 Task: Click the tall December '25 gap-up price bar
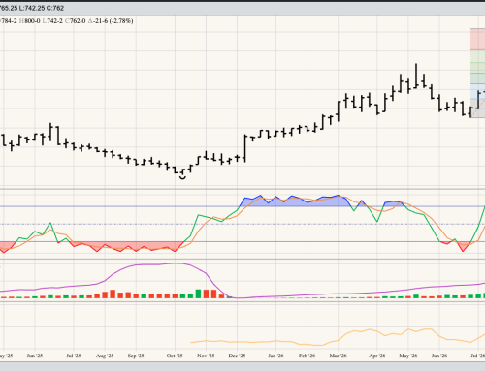click(245, 148)
